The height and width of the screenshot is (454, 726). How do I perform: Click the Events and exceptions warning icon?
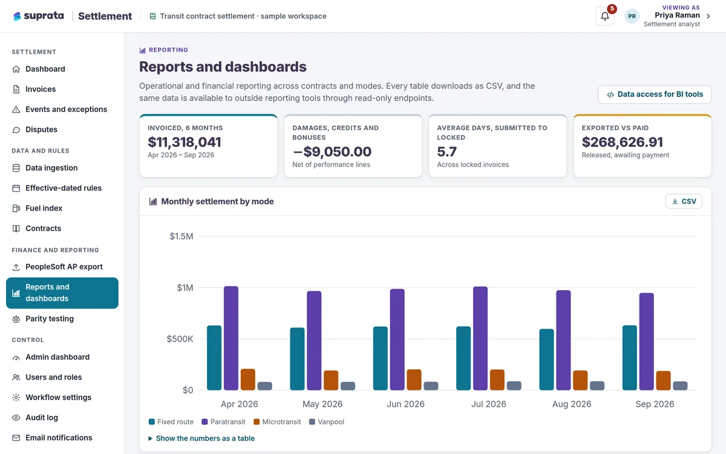(16, 110)
